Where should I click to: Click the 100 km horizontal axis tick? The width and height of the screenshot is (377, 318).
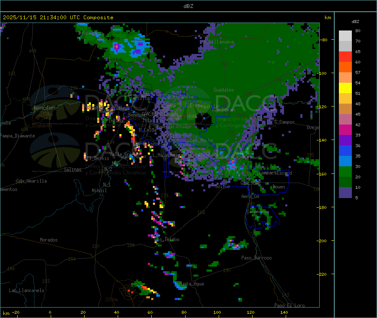tap(217, 312)
